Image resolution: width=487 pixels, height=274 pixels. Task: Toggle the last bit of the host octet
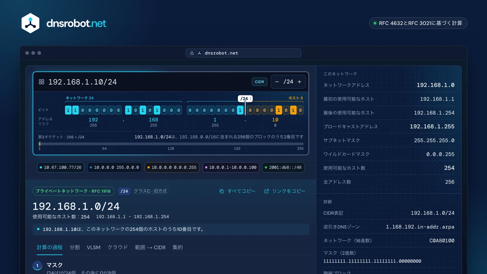pyautogui.click(x=300, y=110)
